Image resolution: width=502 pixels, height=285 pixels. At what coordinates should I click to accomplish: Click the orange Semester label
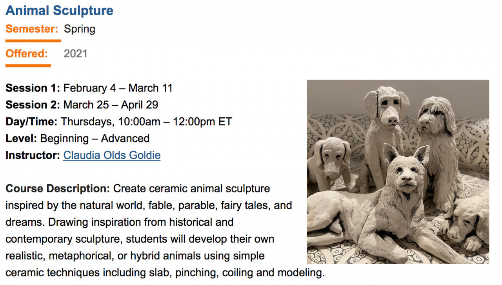(x=32, y=29)
